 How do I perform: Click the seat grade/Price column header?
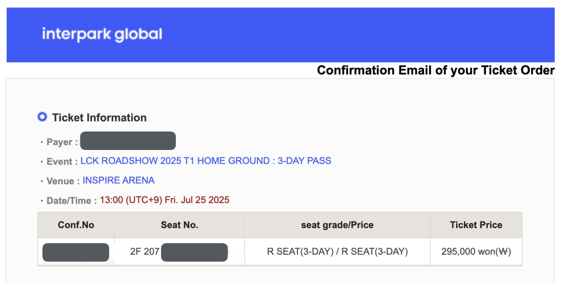point(337,225)
